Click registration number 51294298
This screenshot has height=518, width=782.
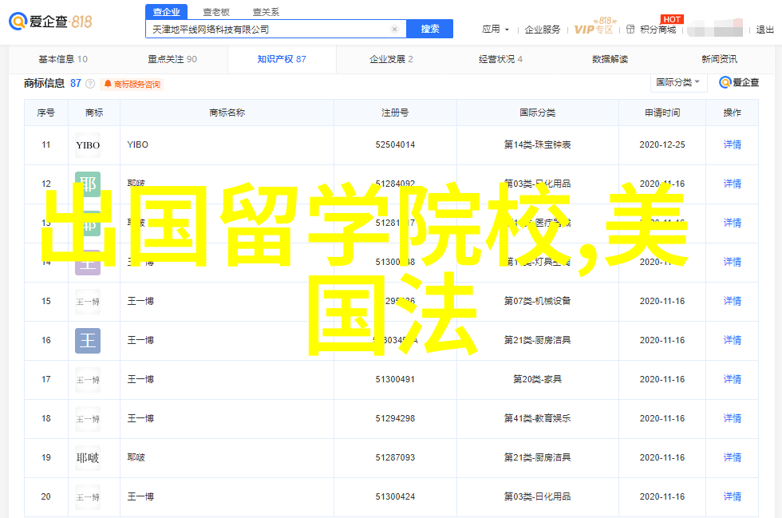click(x=395, y=418)
